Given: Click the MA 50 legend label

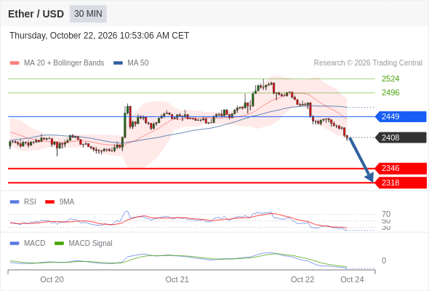Looking at the screenshot, I should coord(138,63).
